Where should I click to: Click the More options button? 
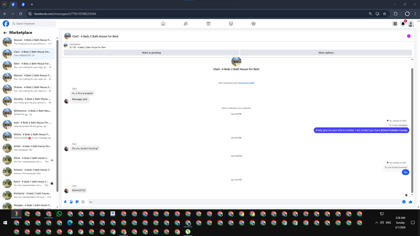point(326,52)
